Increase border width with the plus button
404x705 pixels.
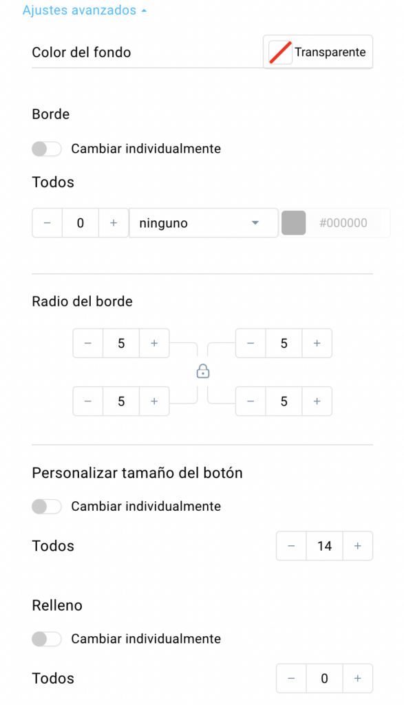click(x=114, y=222)
